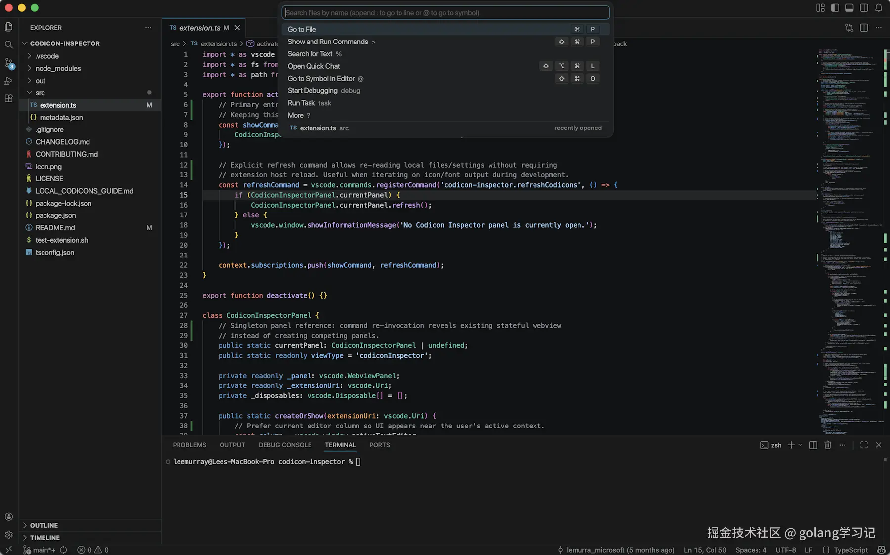Screen dimensions: 890x555
Task: Split the editor to the right
Action: [864, 28]
